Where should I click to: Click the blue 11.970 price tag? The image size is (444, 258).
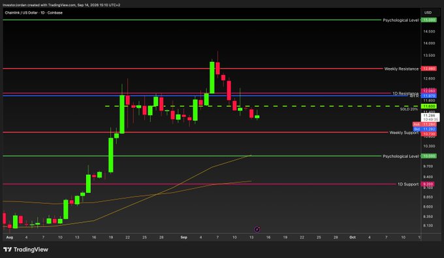(429, 96)
